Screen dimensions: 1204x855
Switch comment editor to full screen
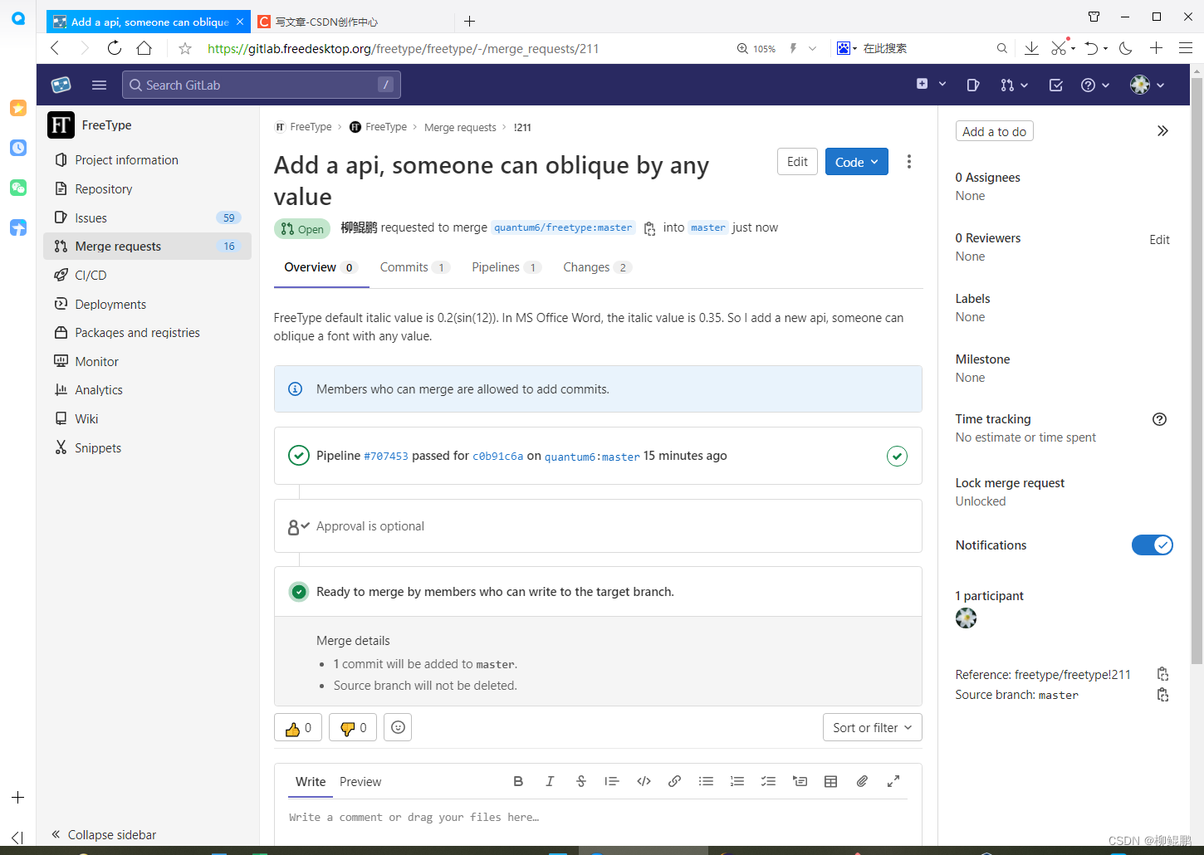pyautogui.click(x=893, y=781)
